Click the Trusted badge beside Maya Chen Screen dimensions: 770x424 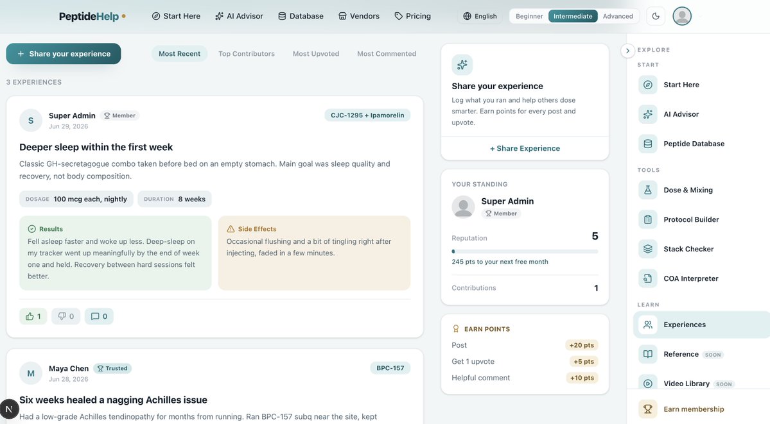point(112,368)
